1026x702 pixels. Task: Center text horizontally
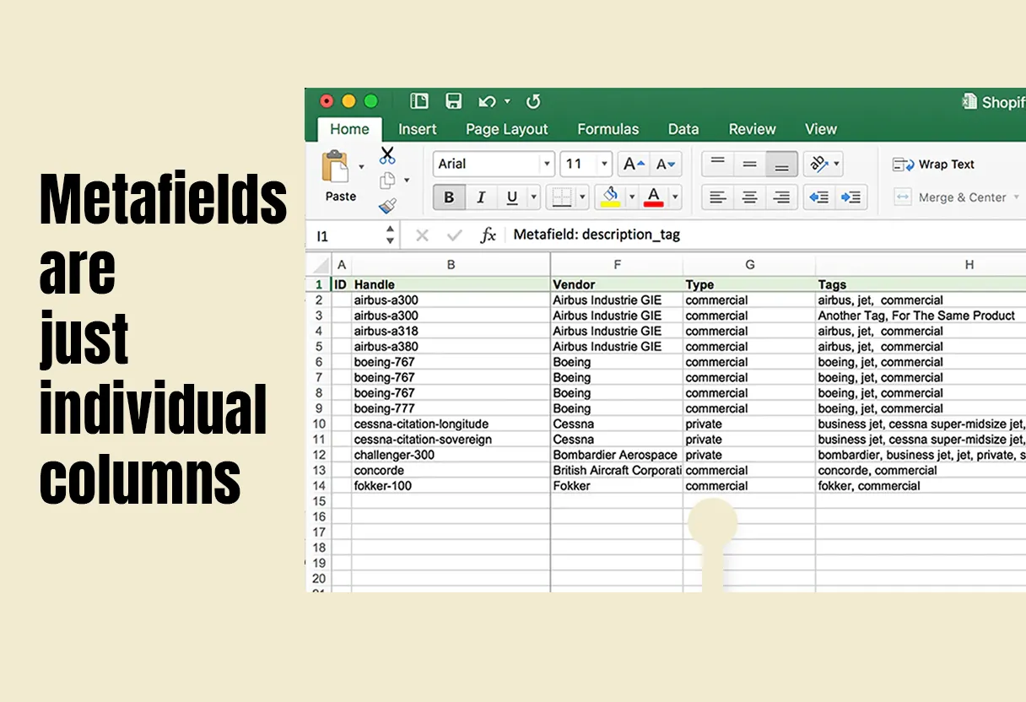point(749,197)
